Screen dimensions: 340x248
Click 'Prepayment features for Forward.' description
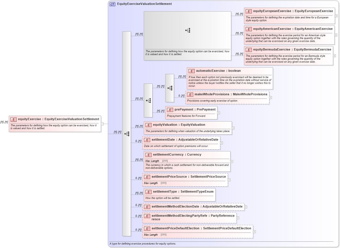coord(186,116)
